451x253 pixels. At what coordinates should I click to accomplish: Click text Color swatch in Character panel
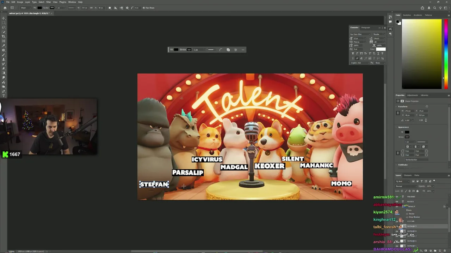point(381,49)
